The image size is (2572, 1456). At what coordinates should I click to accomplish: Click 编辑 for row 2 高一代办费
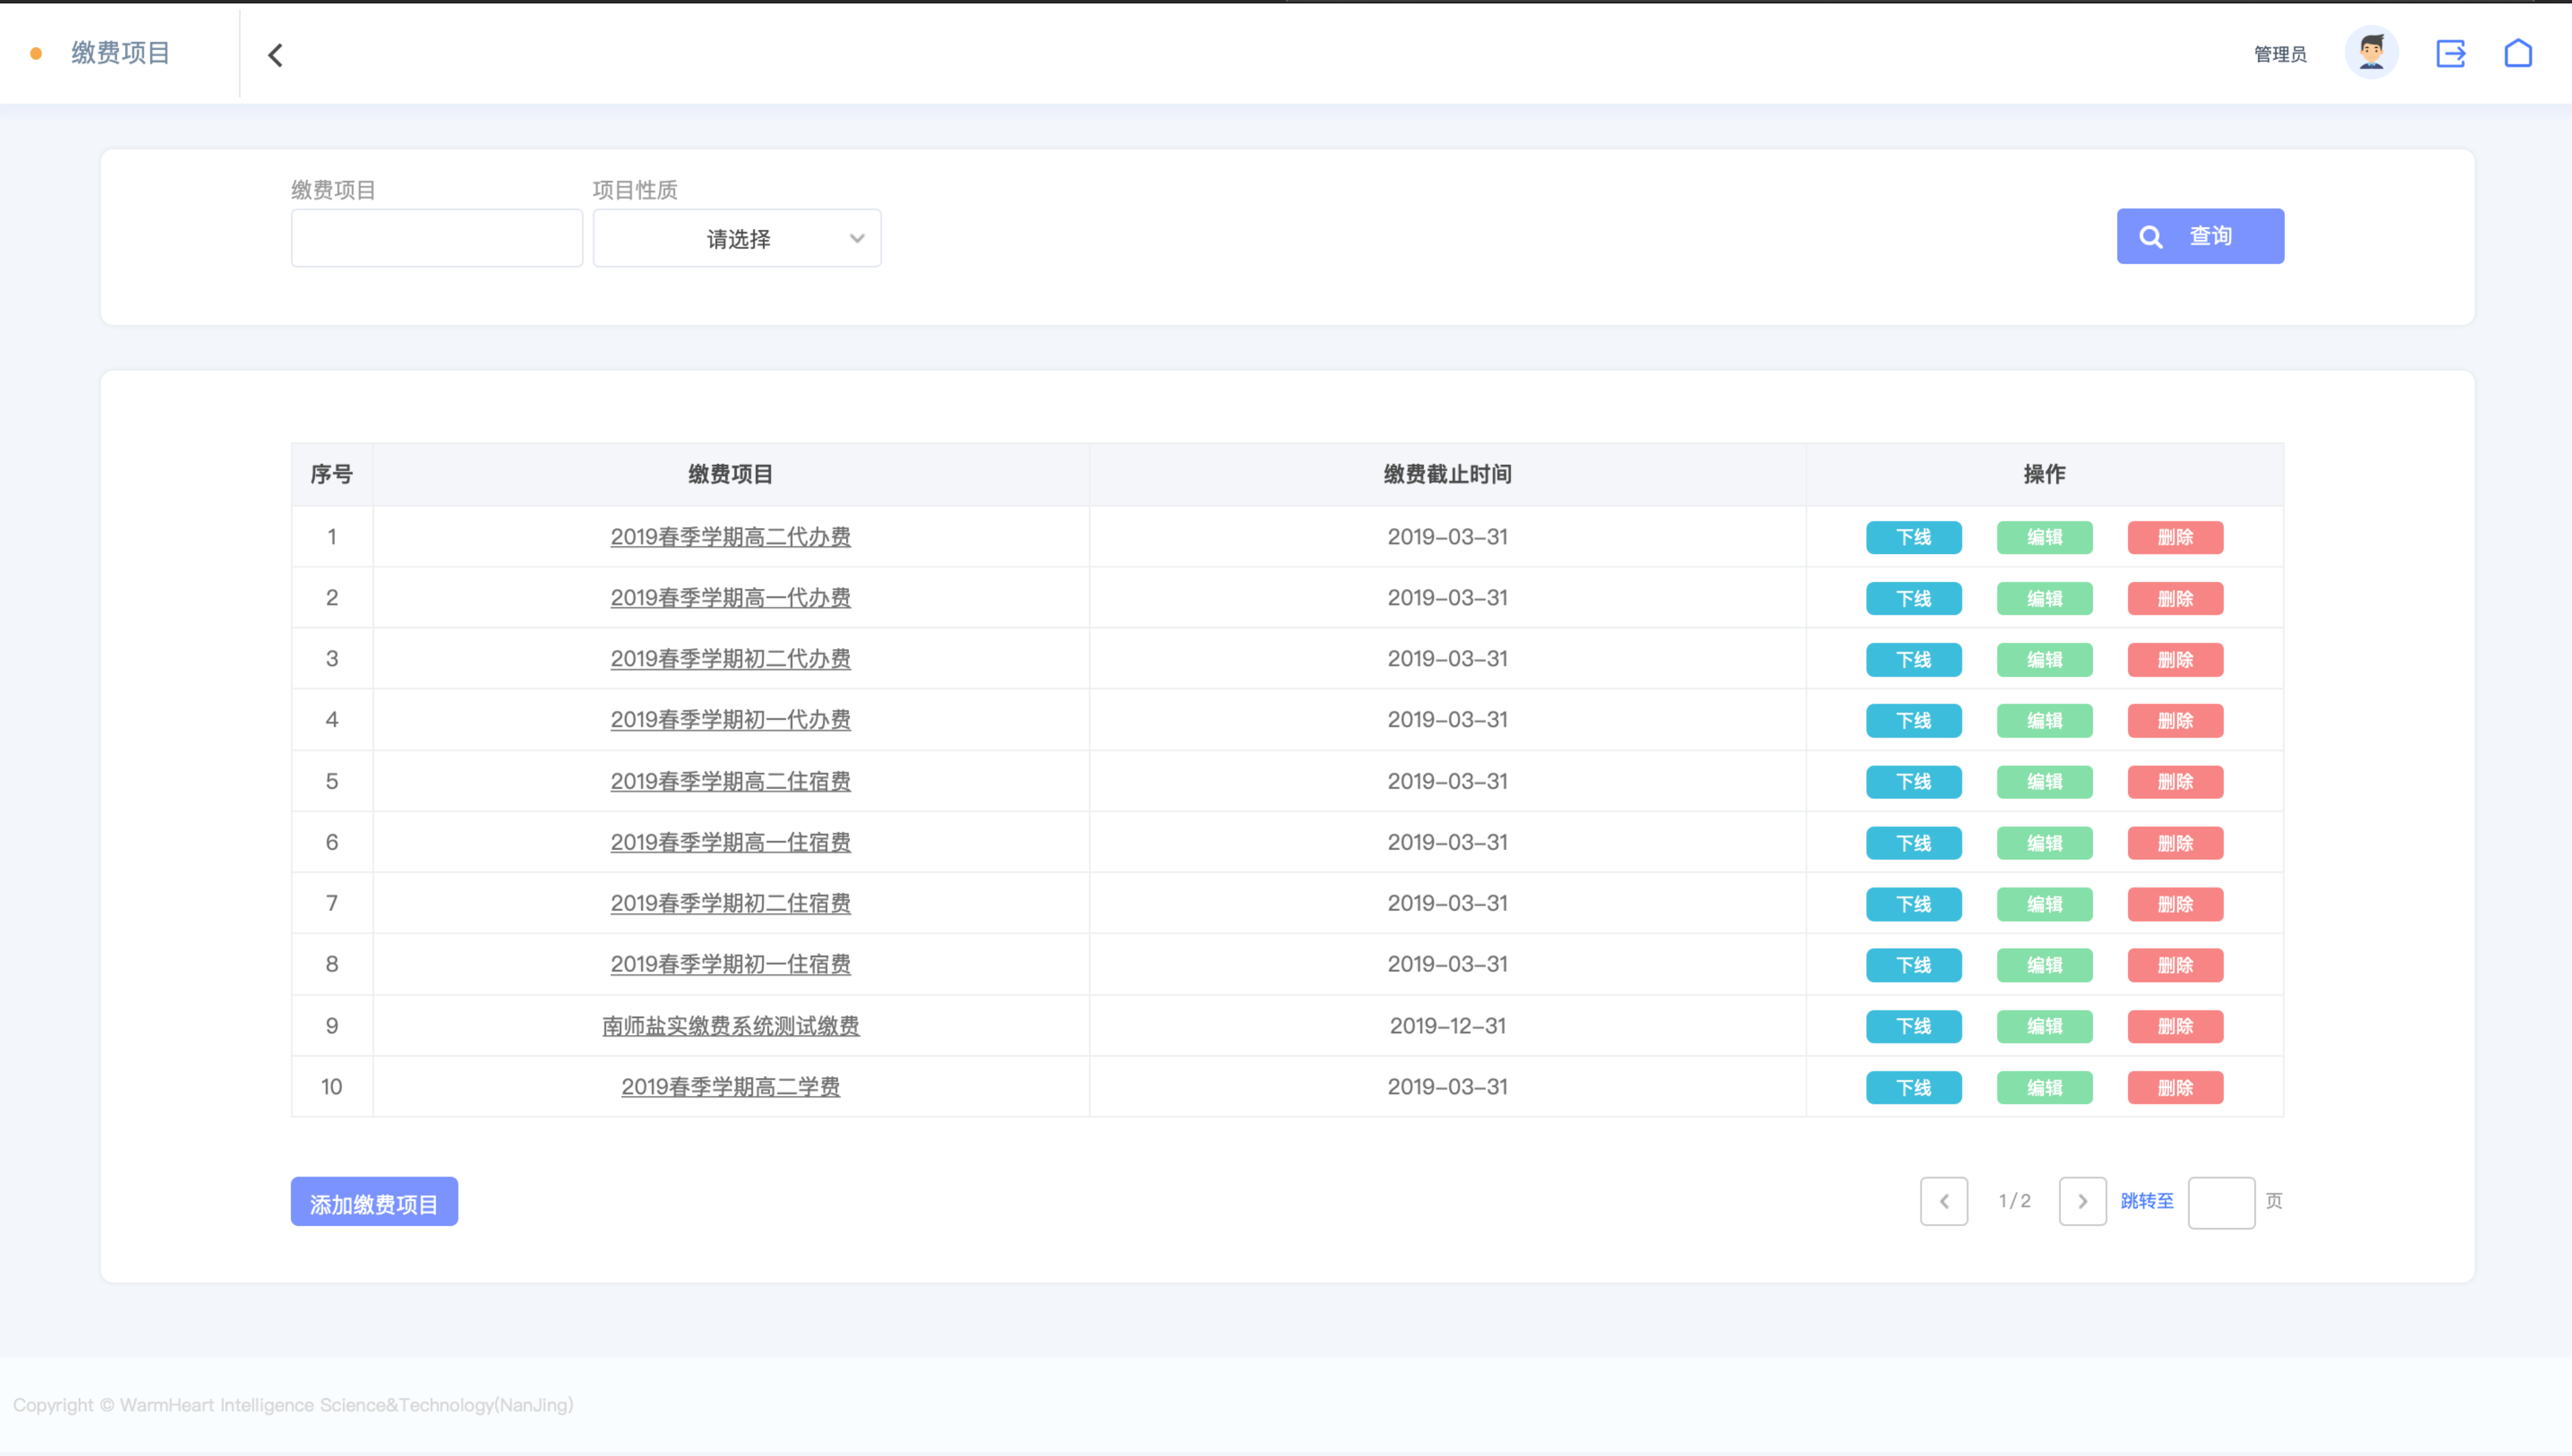point(2044,599)
